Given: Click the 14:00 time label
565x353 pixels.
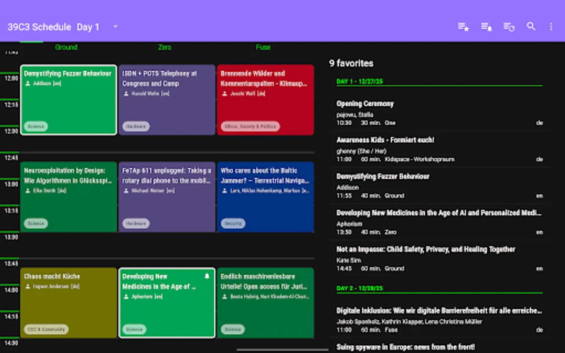Looking at the screenshot, I should (11, 290).
